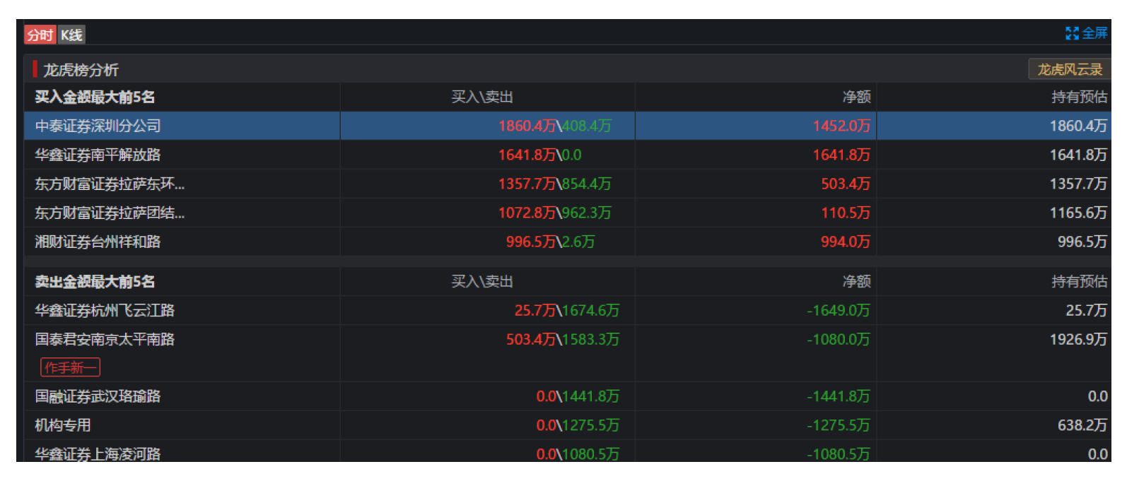Viewport: 1127px width, 481px height.
Task: Open 湘财证券台州祥和路 broker entry
Action: [x=98, y=242]
